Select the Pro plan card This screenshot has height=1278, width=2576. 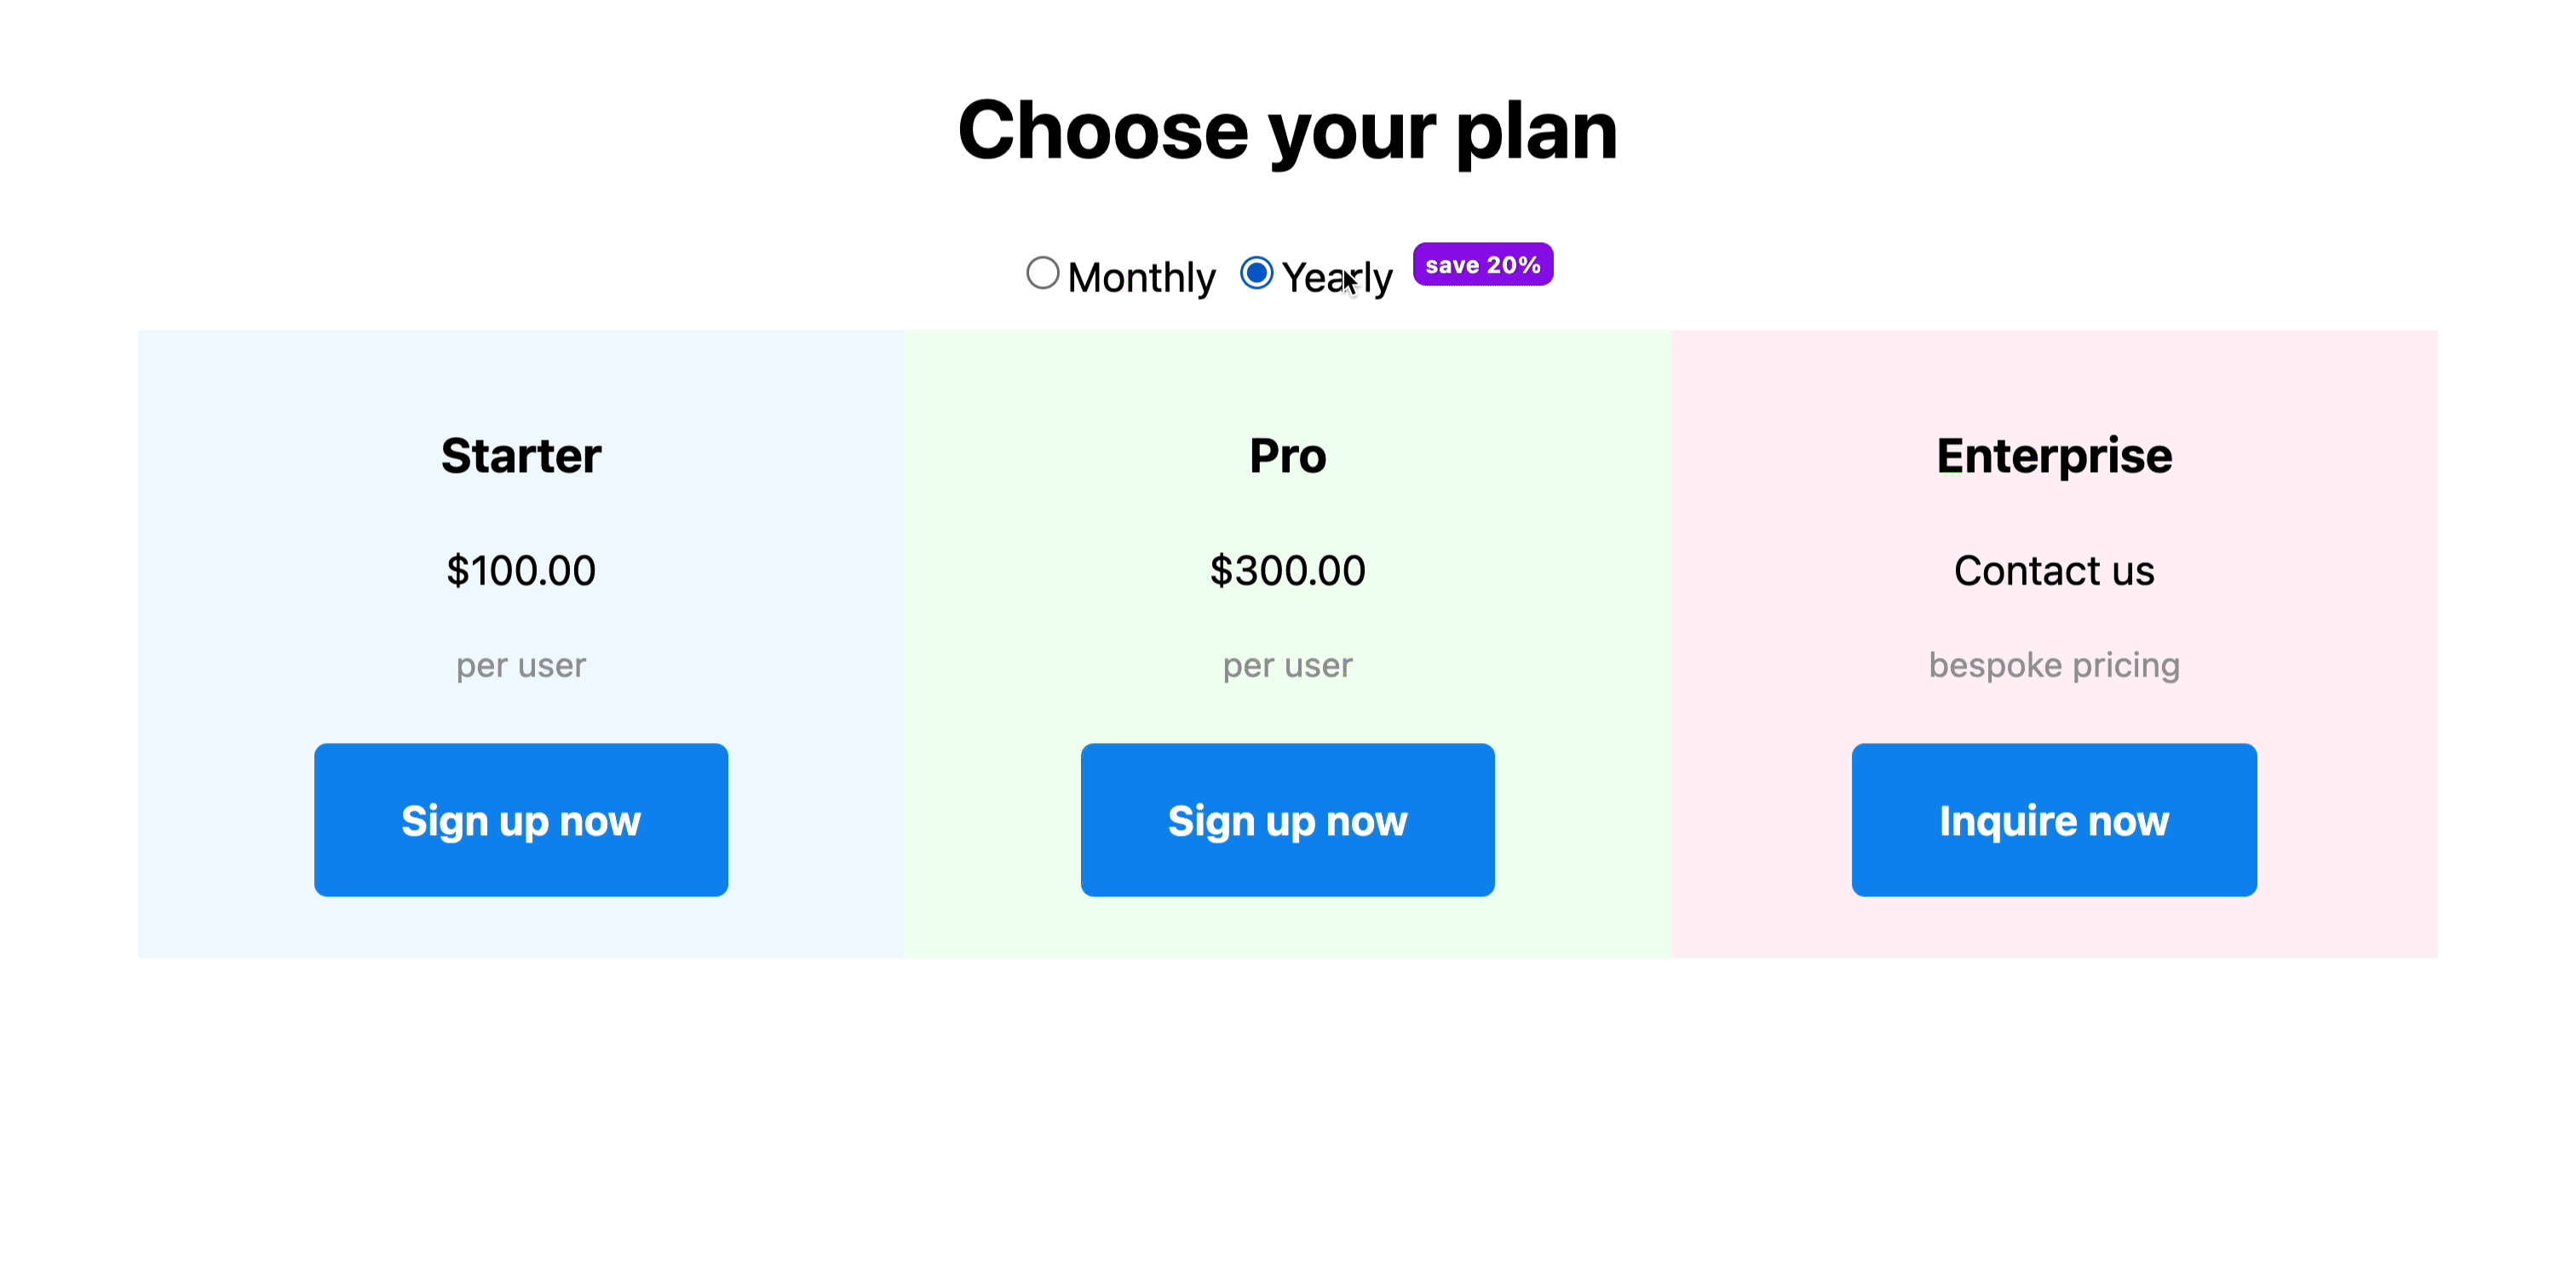(1287, 640)
